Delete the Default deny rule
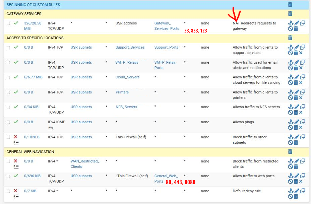 tap(296, 197)
